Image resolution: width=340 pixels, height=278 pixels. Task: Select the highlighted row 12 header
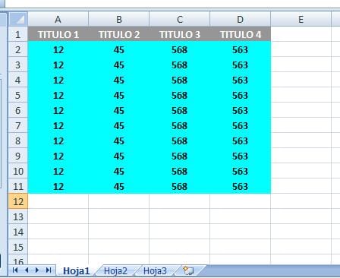point(18,201)
